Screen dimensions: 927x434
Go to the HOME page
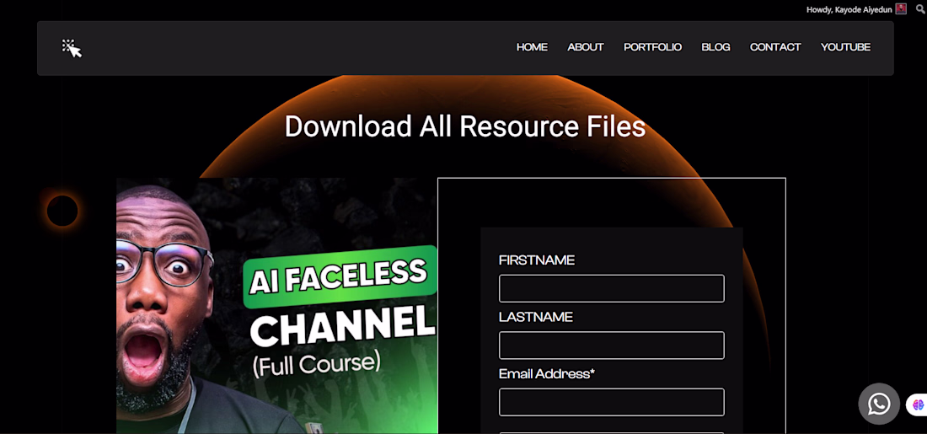tap(532, 47)
